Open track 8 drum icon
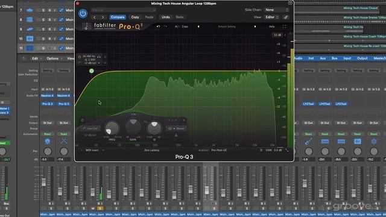This screenshot has width=386, height=217. tap(30, 20)
